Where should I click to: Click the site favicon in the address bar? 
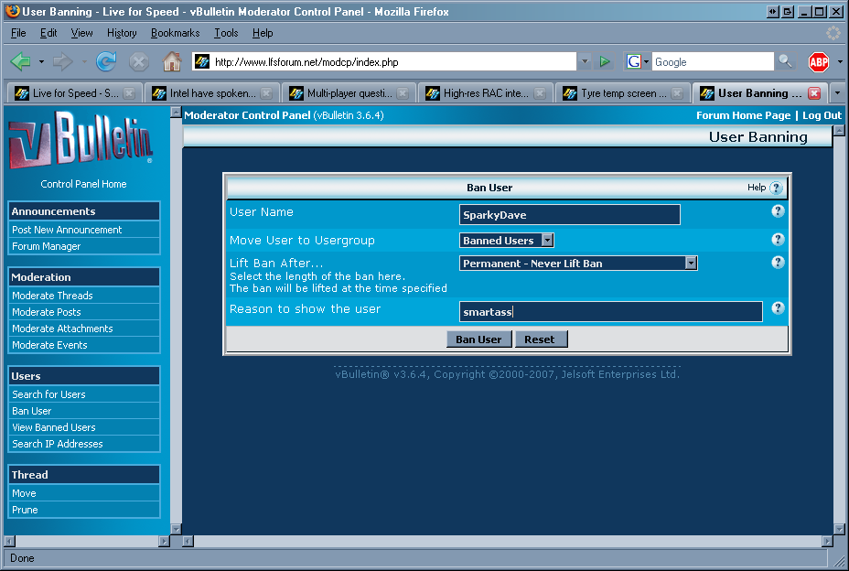202,61
